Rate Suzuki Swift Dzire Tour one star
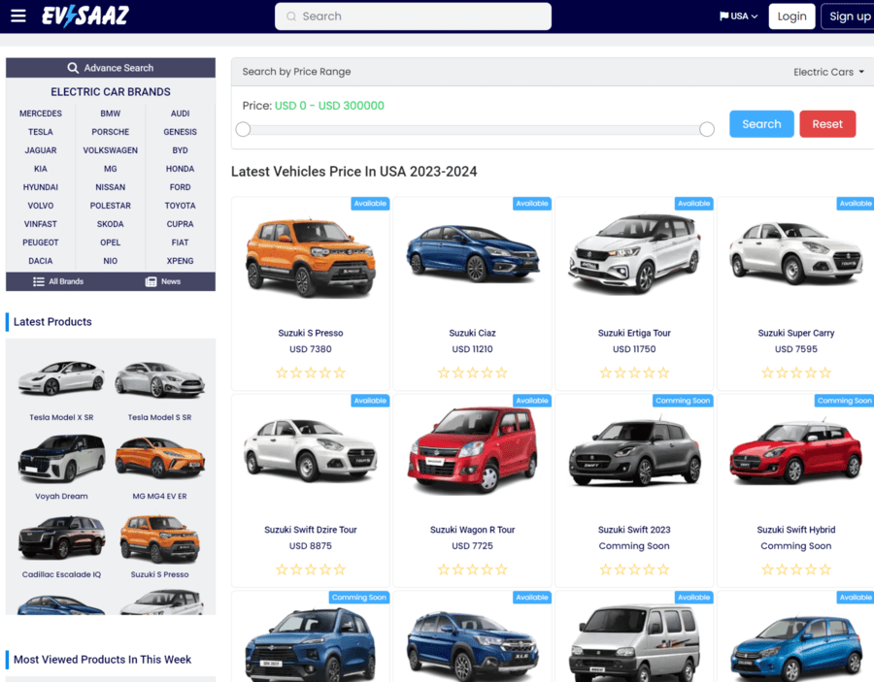 [282, 569]
